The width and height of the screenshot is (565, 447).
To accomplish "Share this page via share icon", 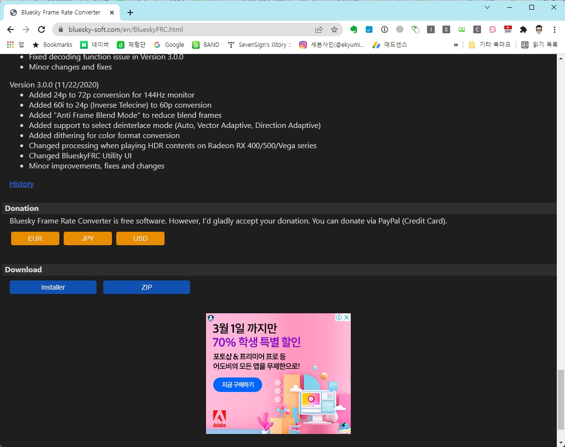I will (x=319, y=29).
